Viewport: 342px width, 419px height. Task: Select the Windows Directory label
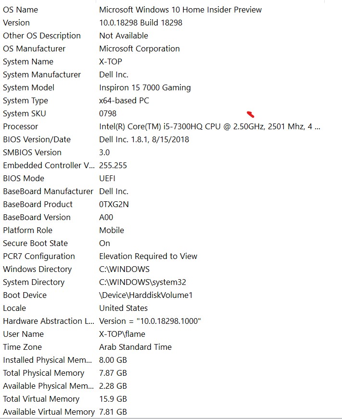[37, 270]
